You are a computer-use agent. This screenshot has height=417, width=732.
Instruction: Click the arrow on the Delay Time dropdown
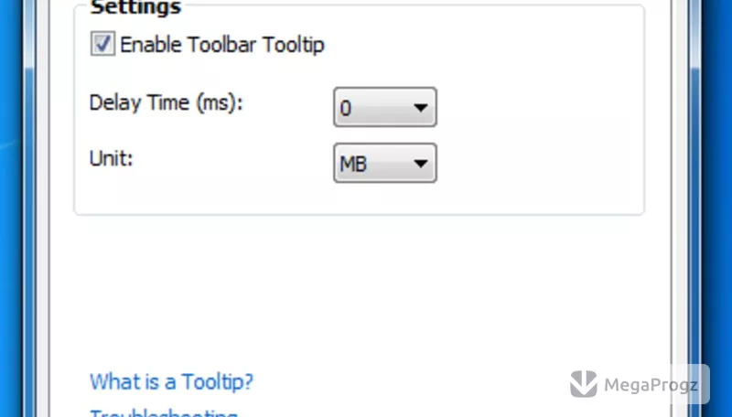pos(421,108)
